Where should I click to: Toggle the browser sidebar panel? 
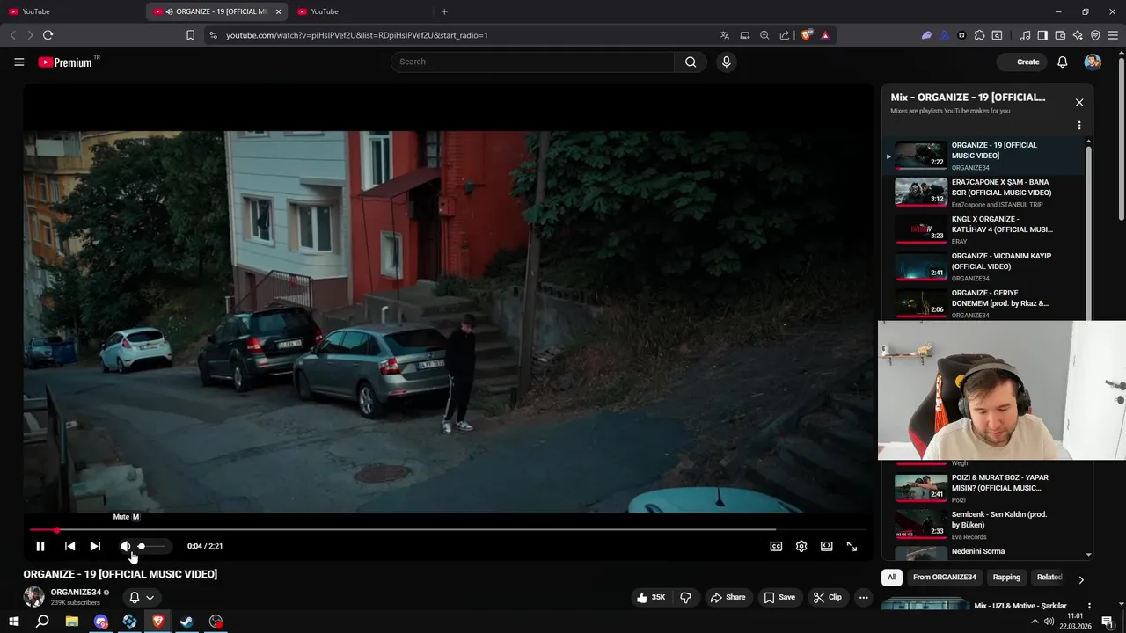coord(1042,35)
